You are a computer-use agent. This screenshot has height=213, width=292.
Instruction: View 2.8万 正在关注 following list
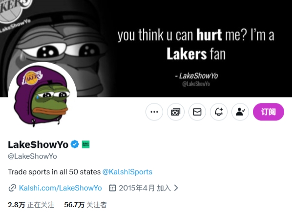point(31,205)
